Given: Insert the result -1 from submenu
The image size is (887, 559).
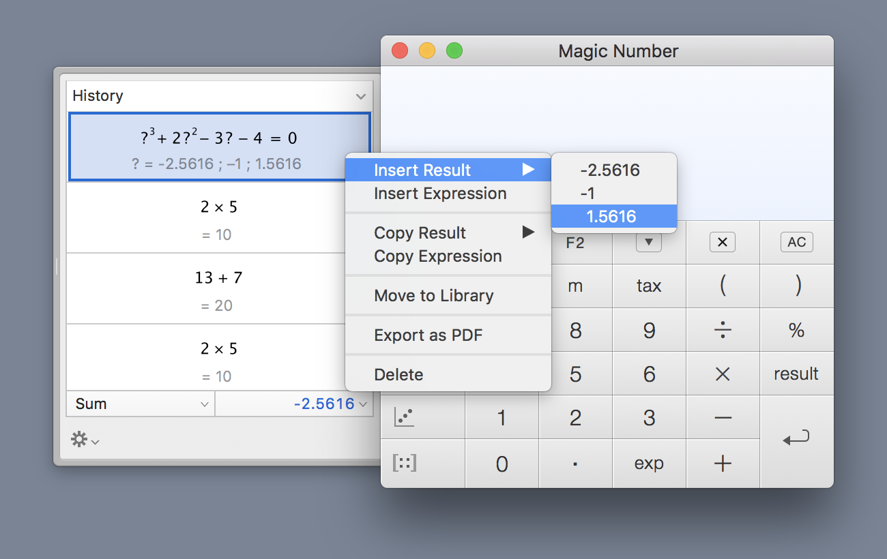Looking at the screenshot, I should coord(614,194).
